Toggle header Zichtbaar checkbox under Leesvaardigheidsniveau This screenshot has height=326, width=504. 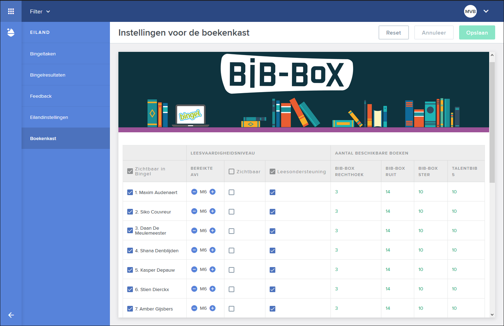point(232,171)
